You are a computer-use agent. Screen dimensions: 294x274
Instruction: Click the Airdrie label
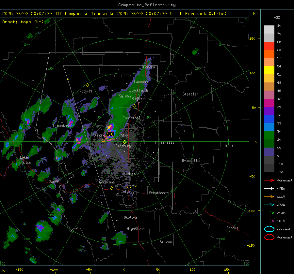129,174
